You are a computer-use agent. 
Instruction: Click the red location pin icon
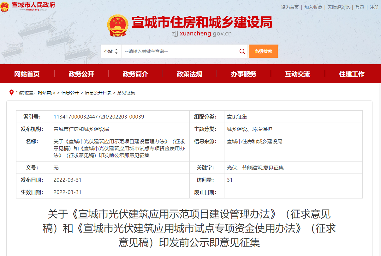click(12, 93)
